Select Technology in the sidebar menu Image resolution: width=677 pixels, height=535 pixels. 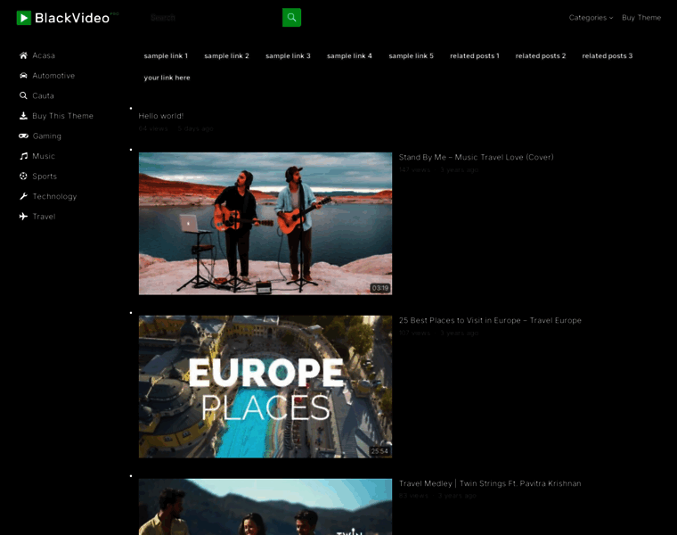[x=55, y=197]
